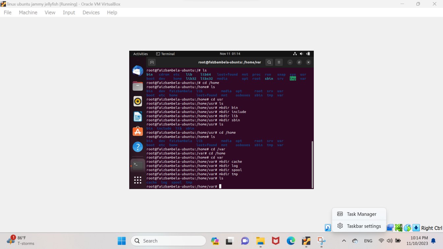The height and width of the screenshot is (249, 443).
Task: Click the 'cd usr' command line
Action: tap(185, 99)
